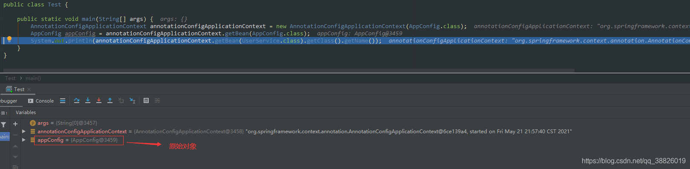Click the Step Over debugger icon

[77, 100]
